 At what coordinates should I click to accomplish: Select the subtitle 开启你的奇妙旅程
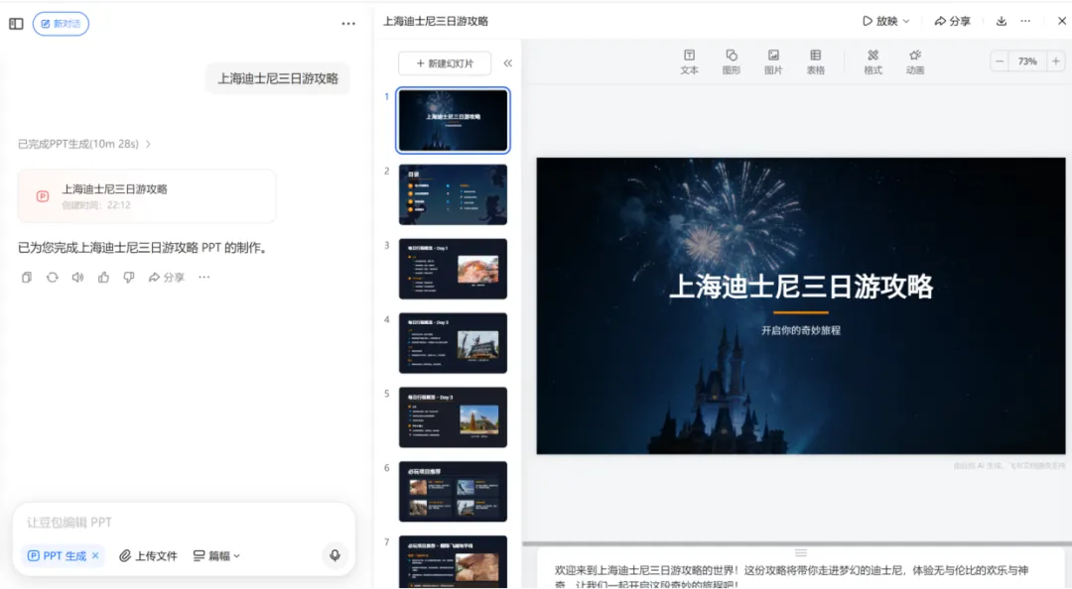point(801,331)
